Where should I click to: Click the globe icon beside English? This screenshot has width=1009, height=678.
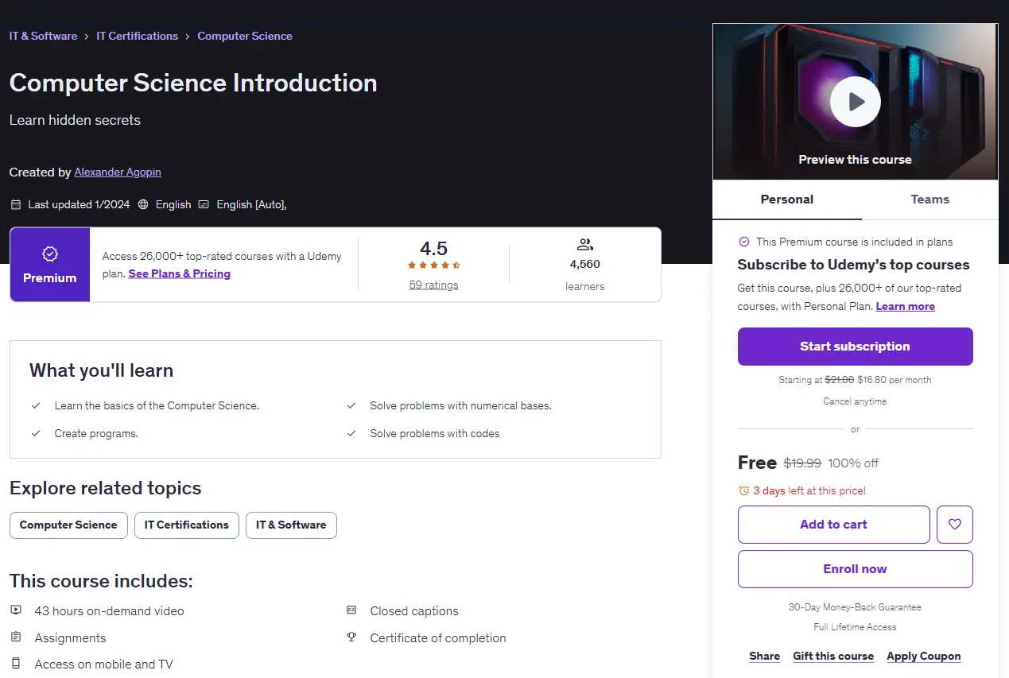tap(143, 204)
